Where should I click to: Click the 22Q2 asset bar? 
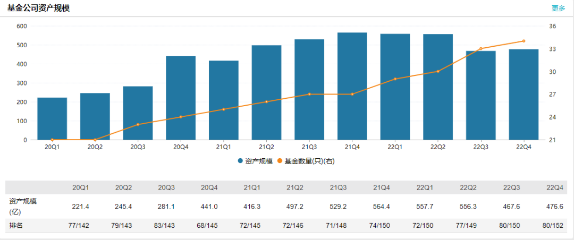[438, 87]
